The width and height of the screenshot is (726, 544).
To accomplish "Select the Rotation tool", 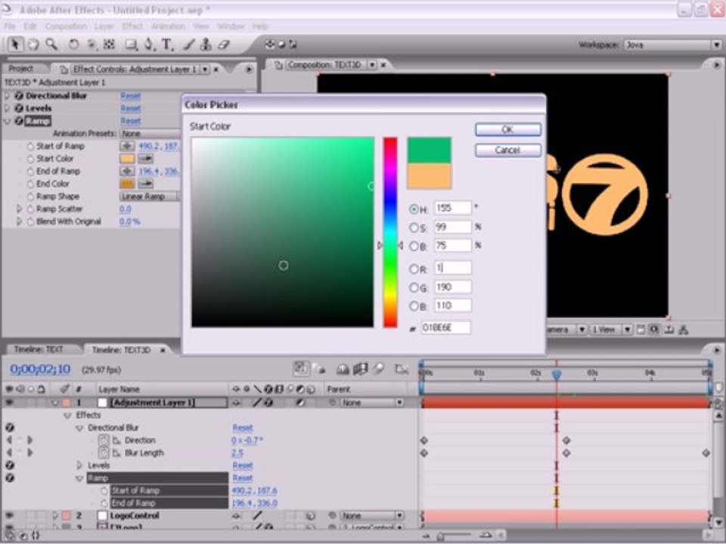I will [x=73, y=45].
